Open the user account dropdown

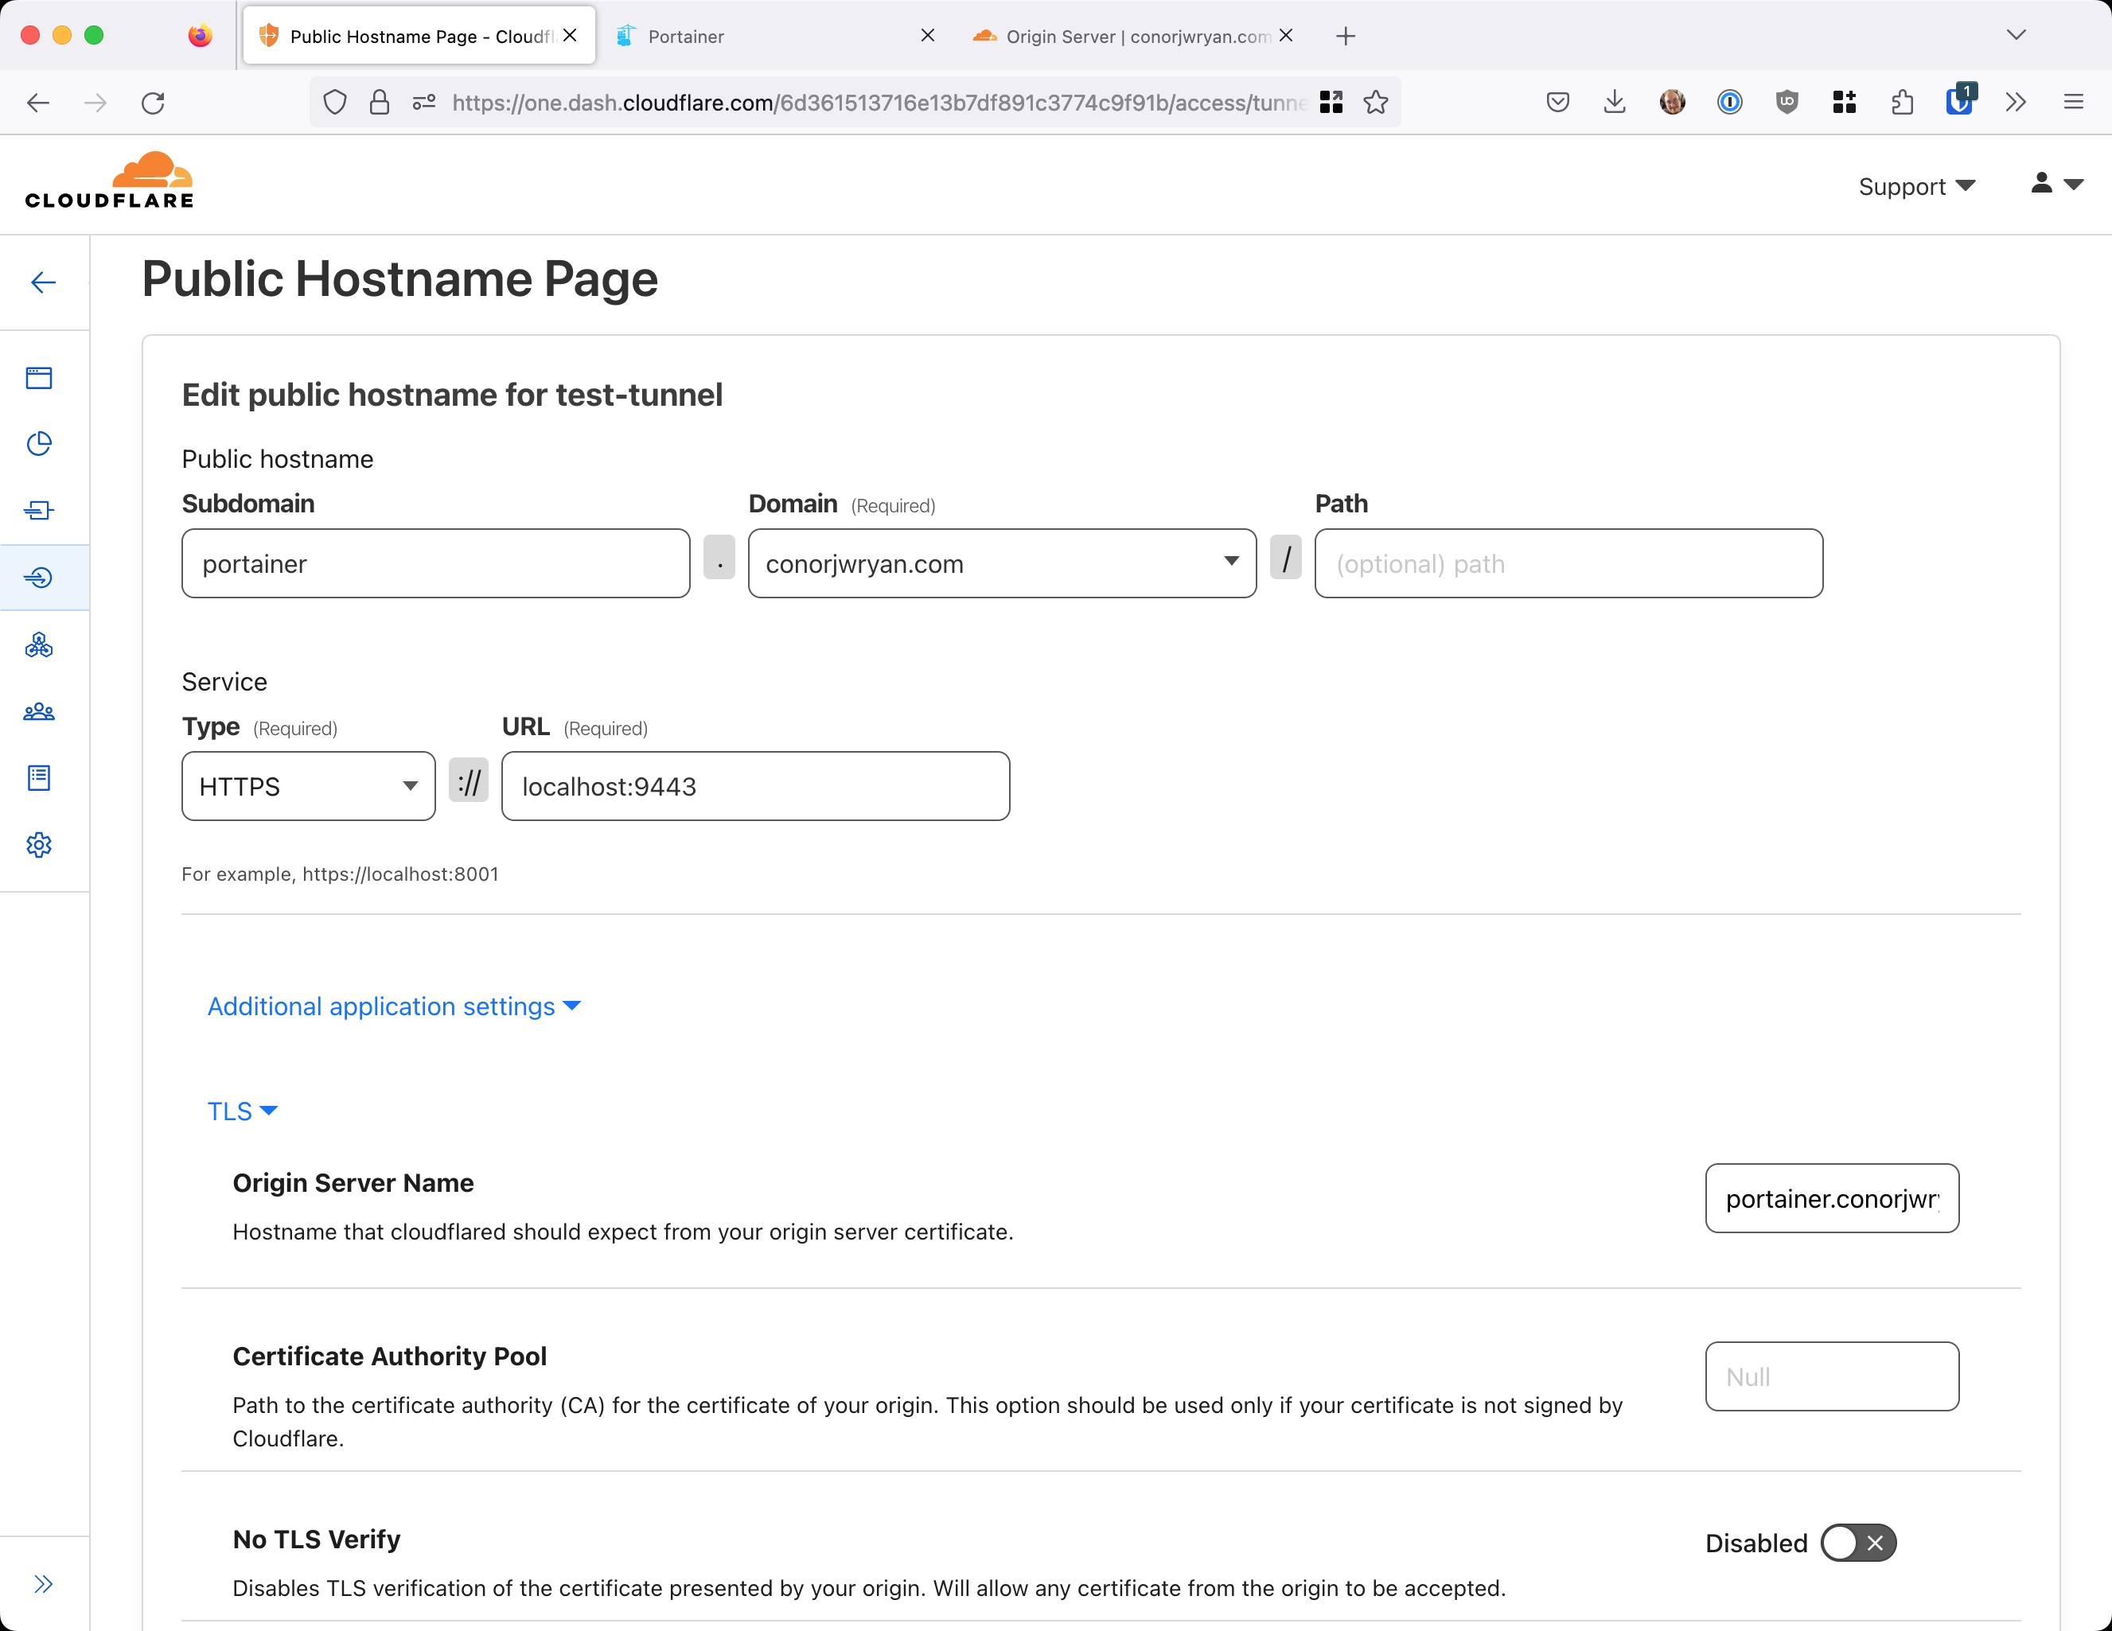pyautogui.click(x=2057, y=184)
